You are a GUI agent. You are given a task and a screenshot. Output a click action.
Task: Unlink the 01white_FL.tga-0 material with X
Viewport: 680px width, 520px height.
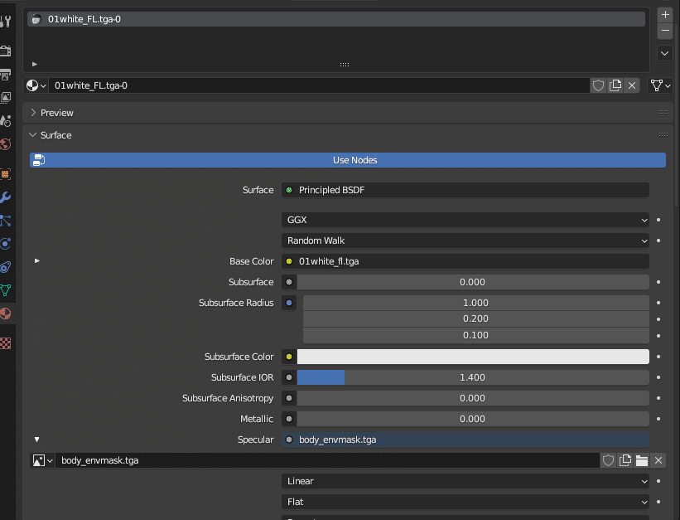[x=632, y=85]
